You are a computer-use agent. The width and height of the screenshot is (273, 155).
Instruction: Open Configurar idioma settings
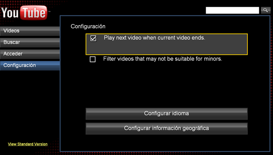point(167,114)
